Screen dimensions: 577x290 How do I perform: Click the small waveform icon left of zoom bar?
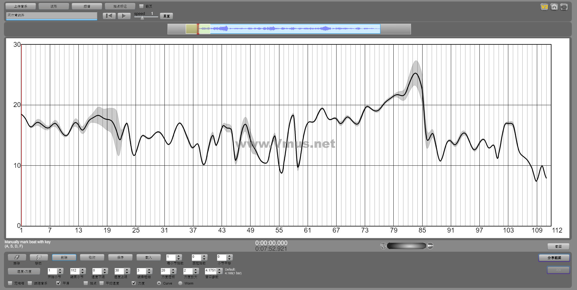[x=383, y=246]
